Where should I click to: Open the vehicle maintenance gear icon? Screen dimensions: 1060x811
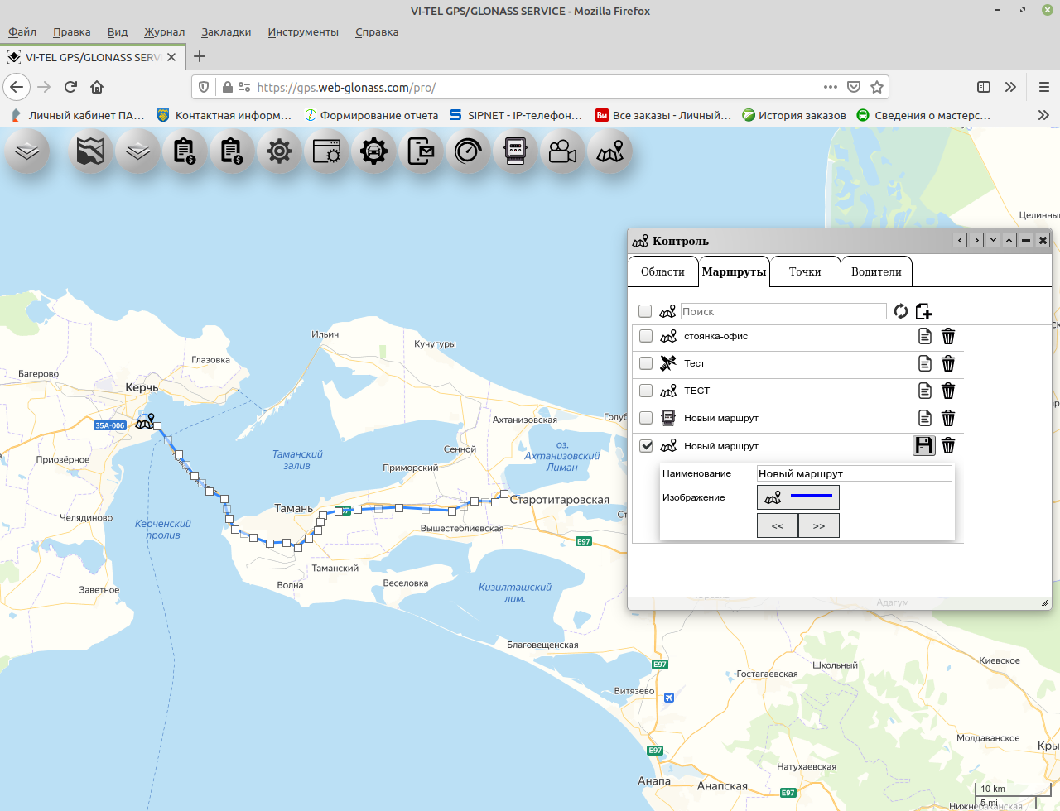373,151
